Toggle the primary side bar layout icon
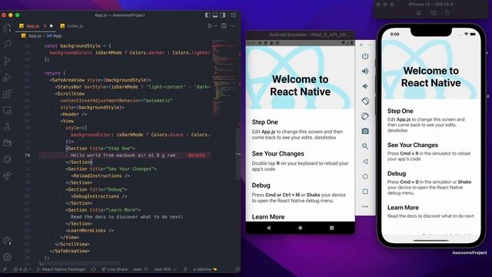Image resolution: width=492 pixels, height=277 pixels. point(208,15)
